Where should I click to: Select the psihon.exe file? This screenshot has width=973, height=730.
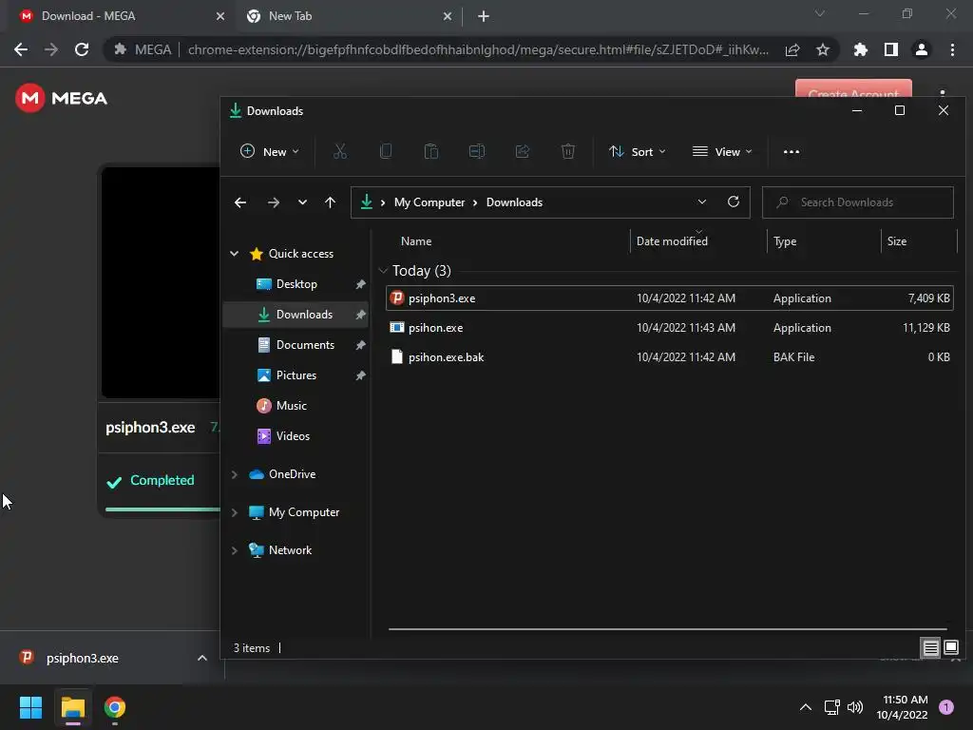(670, 328)
